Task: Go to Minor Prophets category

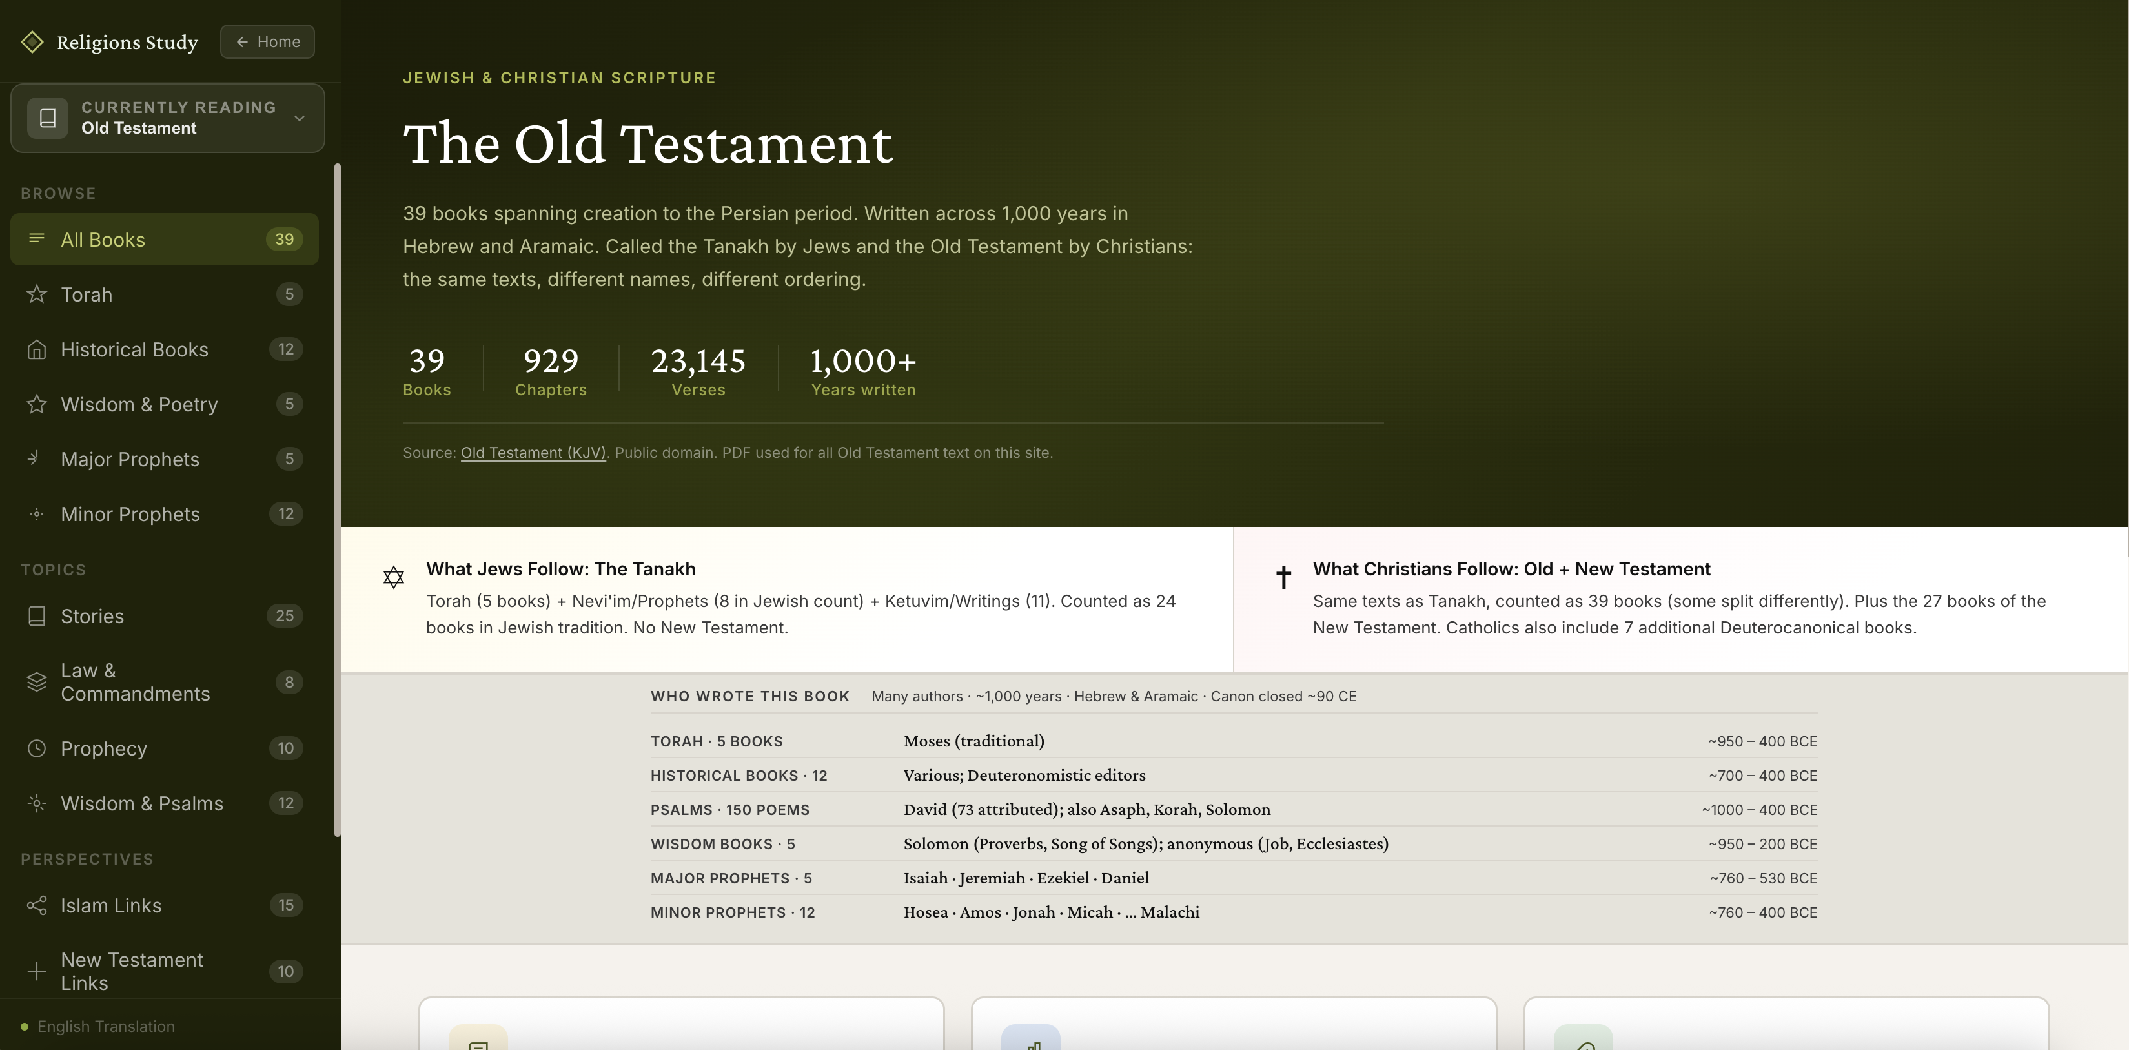Action: [130, 514]
